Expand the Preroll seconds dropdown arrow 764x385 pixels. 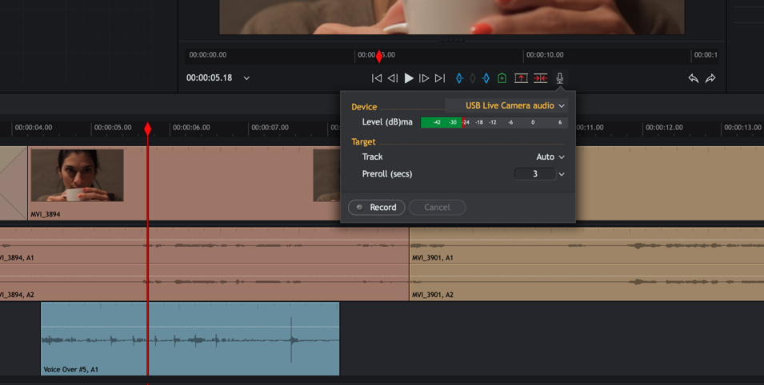(562, 174)
